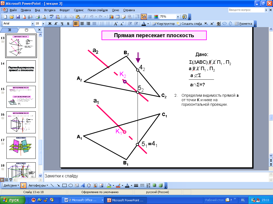Expand the Undo history dropdown arrow
Screen dimensions: 273x204
click(96, 17)
